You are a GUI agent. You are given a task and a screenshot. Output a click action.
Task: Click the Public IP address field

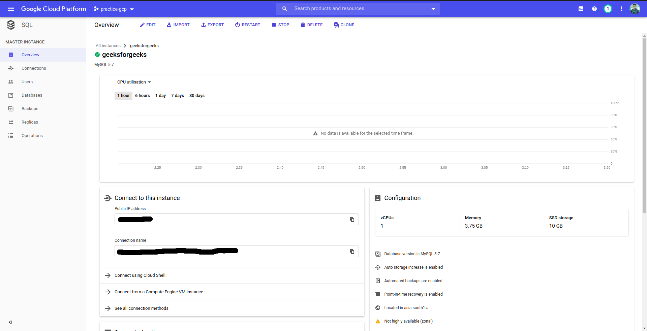click(237, 220)
